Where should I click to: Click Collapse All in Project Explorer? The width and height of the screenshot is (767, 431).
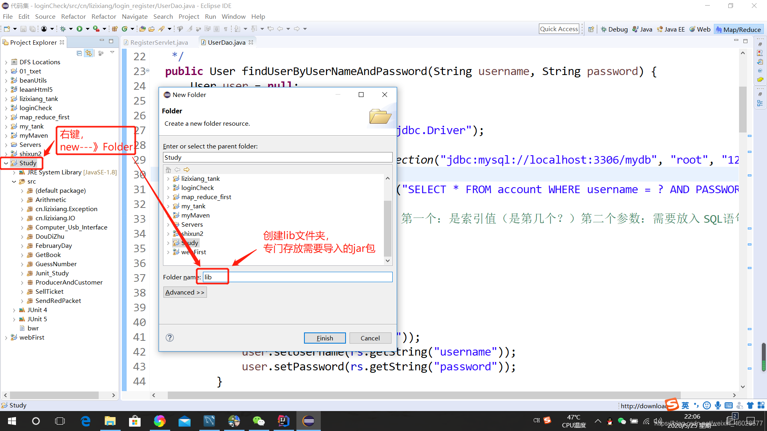click(x=79, y=53)
